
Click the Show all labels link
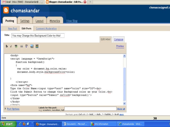121,109
